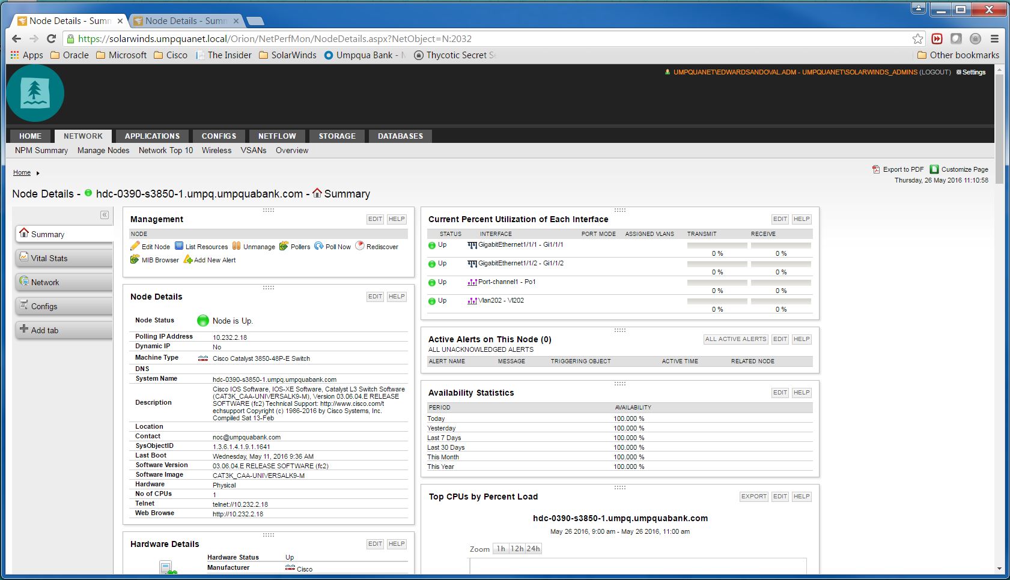
Task: Click the Vlan202 interface icon
Action: [472, 301]
